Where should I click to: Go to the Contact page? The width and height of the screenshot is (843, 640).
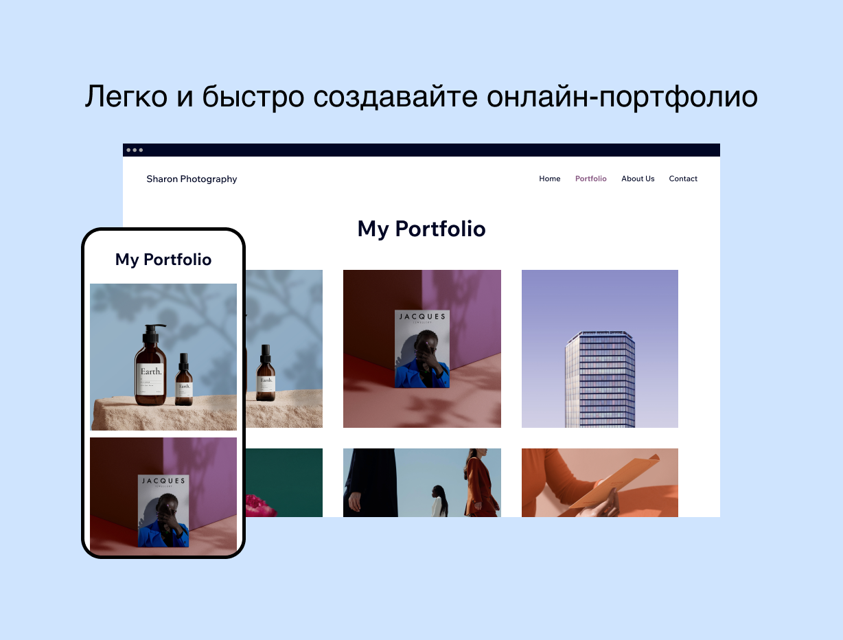tap(683, 179)
